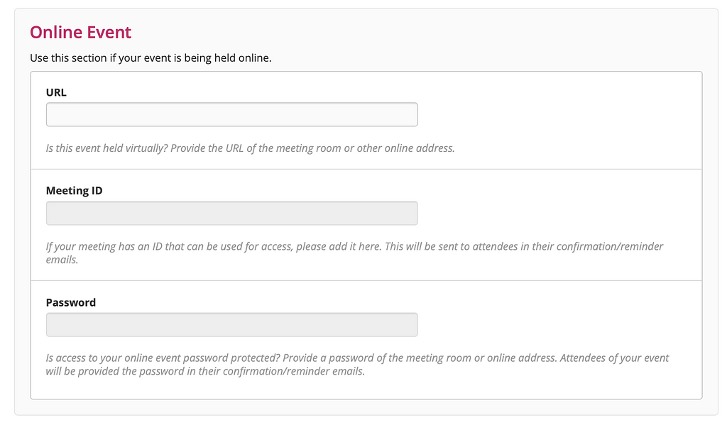The height and width of the screenshot is (425, 727).
Task: Click the divider between Meeting ID and Password
Action: tap(366, 281)
